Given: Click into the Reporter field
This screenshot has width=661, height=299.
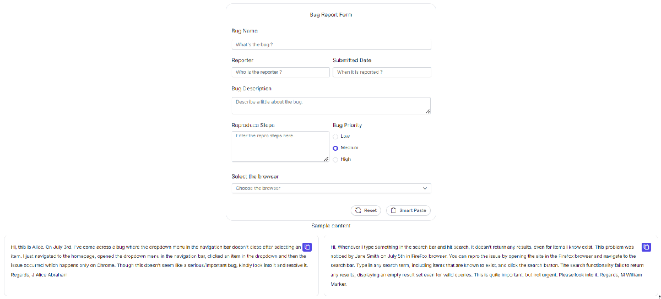Looking at the screenshot, I should pyautogui.click(x=280, y=72).
